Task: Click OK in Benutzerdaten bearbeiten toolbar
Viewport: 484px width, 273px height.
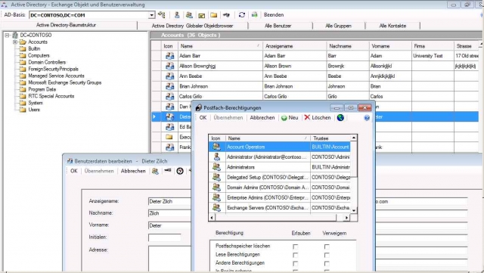Action: tap(74, 171)
